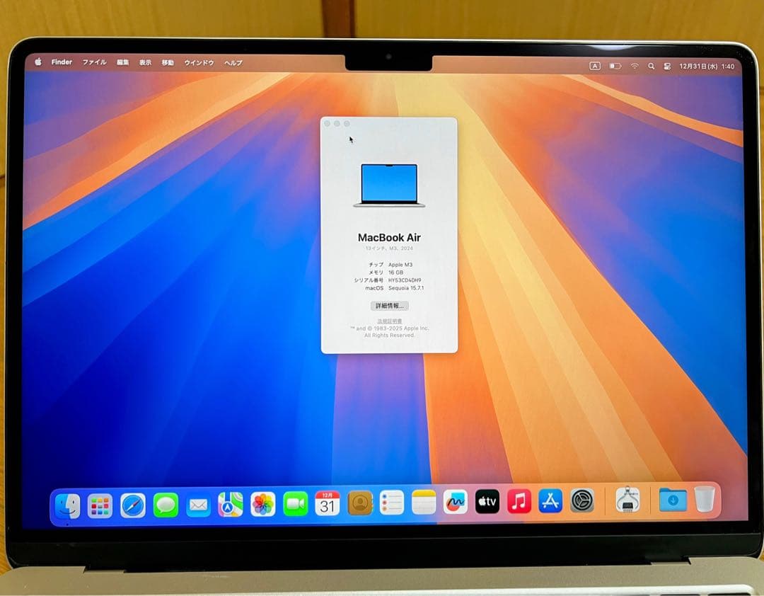The width and height of the screenshot is (764, 596).
Task: Open Spotlight search in the menu bar
Action: pyautogui.click(x=651, y=64)
